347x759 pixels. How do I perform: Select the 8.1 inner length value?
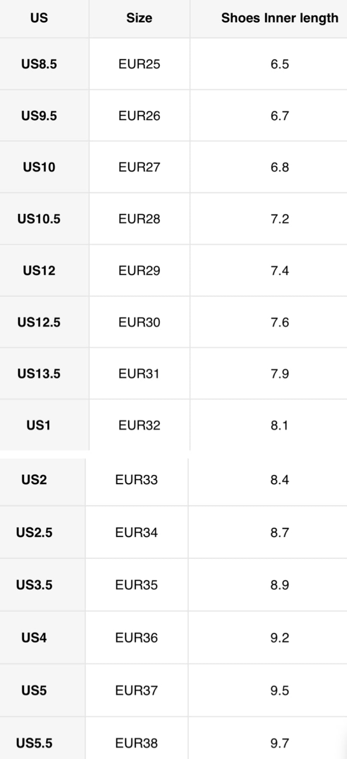coord(279,425)
